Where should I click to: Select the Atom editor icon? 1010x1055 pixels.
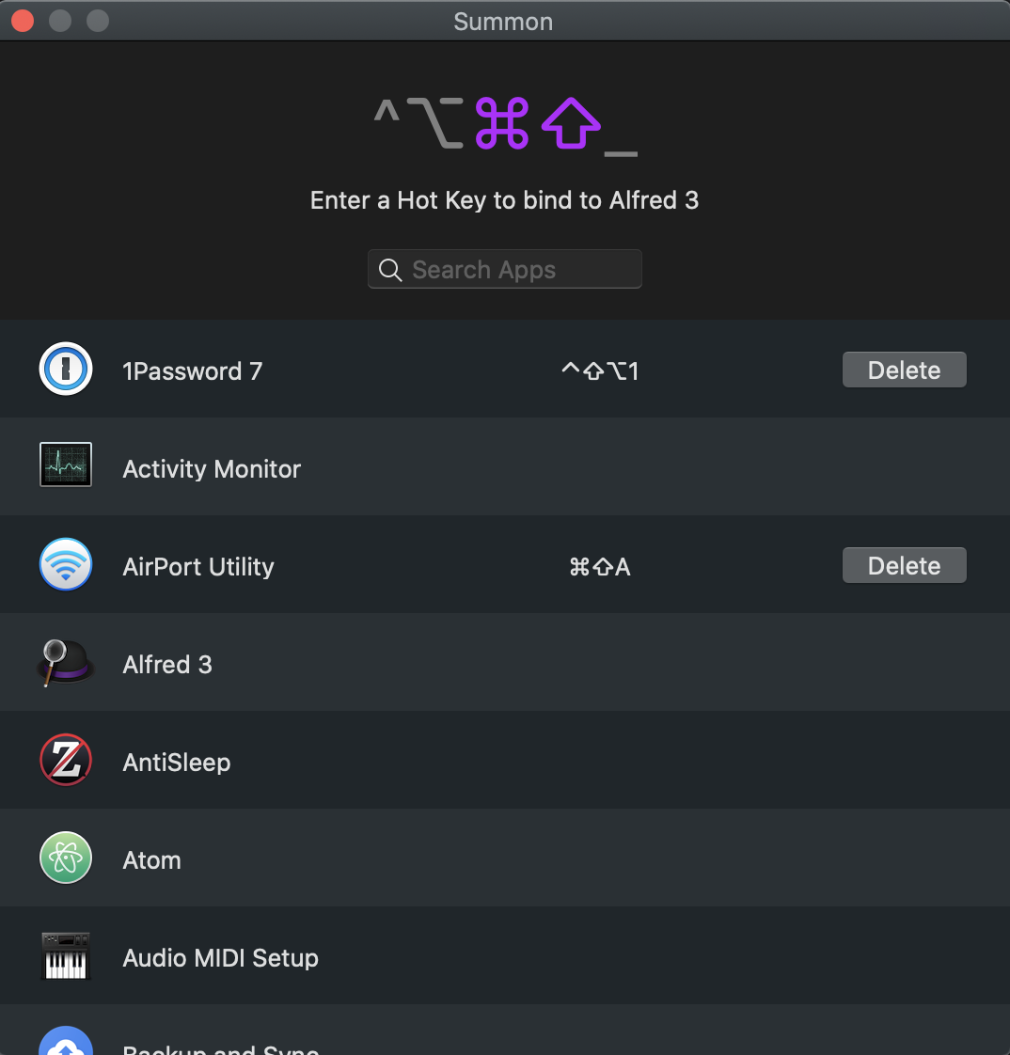click(x=66, y=858)
